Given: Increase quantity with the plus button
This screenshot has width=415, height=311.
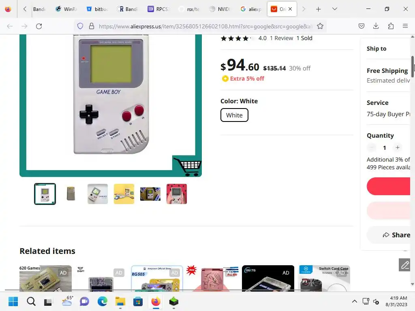Looking at the screenshot, I should tap(397, 147).
